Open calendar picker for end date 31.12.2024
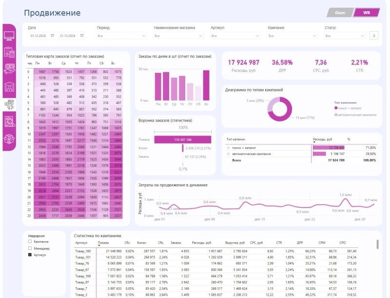Screen dimensions: 390x298 pyautogui.click(x=81, y=35)
